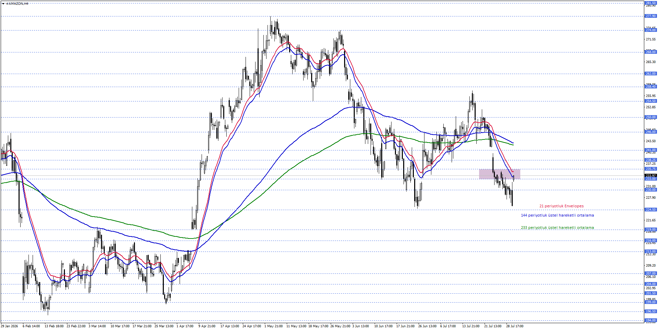Screen dimensions: 658x330
Task: Click the '1 Apr 17:00' time axis label
Action: [185, 326]
